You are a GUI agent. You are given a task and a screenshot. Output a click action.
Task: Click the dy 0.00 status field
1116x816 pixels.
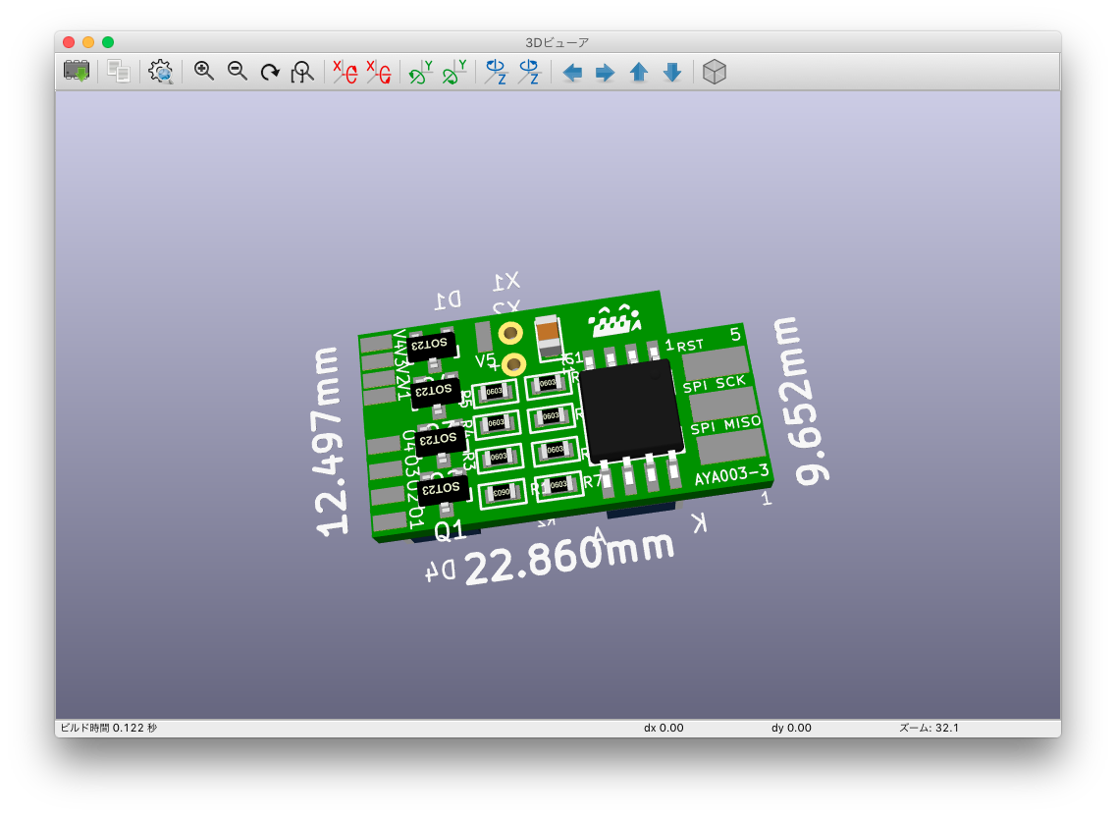(x=791, y=728)
